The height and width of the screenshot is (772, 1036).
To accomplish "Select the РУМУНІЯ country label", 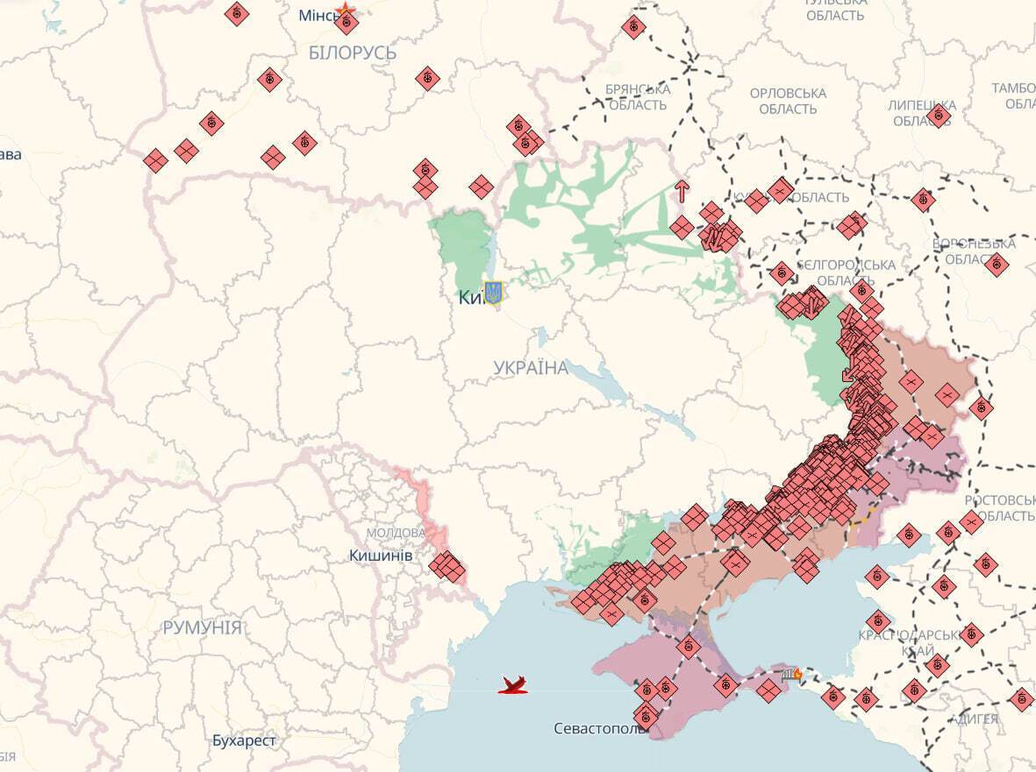I will (202, 627).
